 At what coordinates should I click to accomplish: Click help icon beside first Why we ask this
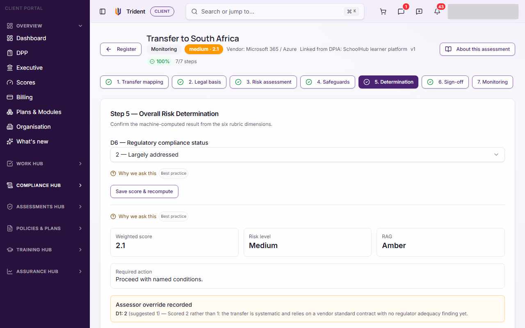(113, 173)
